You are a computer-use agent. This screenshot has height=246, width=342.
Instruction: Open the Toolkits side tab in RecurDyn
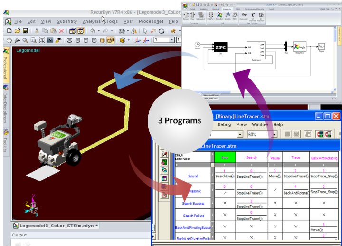(6, 141)
